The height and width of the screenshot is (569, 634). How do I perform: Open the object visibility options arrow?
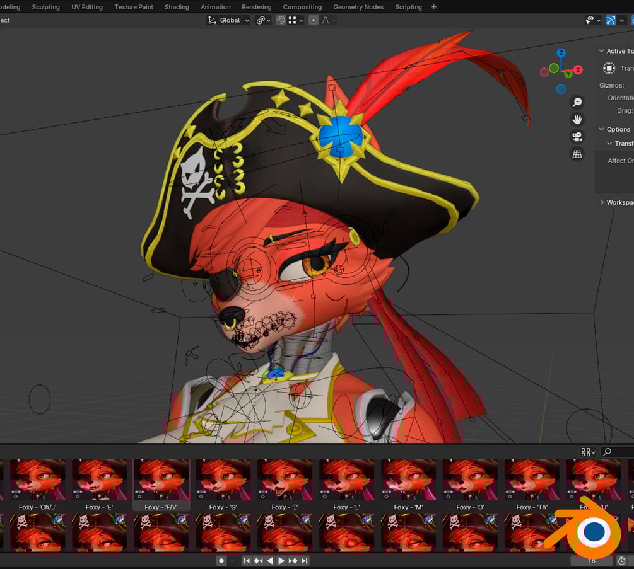coord(599,20)
